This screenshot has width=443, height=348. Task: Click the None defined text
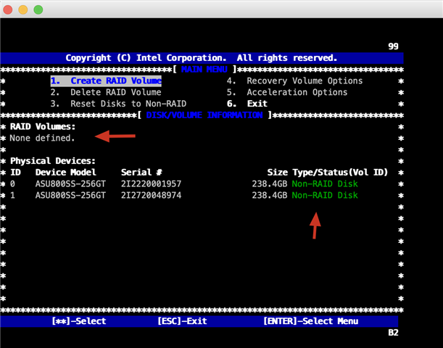[42, 138]
